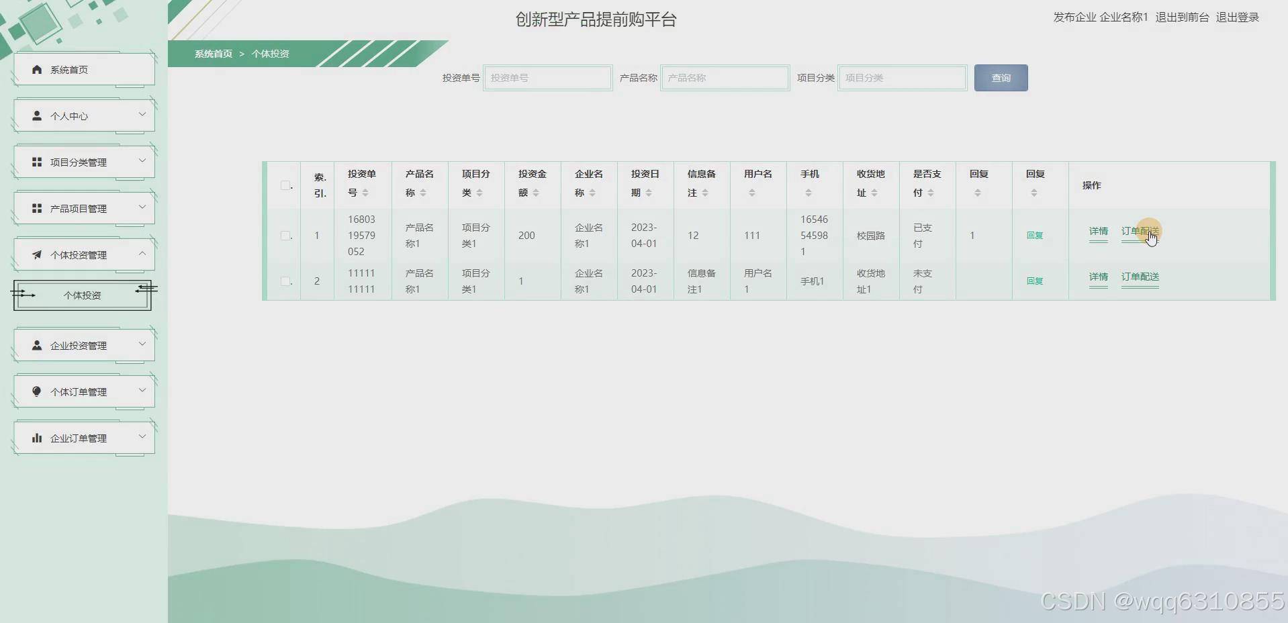Select all rows with header checkbox
1288x623 pixels.
[285, 185]
